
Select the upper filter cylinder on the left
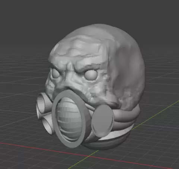pyautogui.click(x=43, y=103)
